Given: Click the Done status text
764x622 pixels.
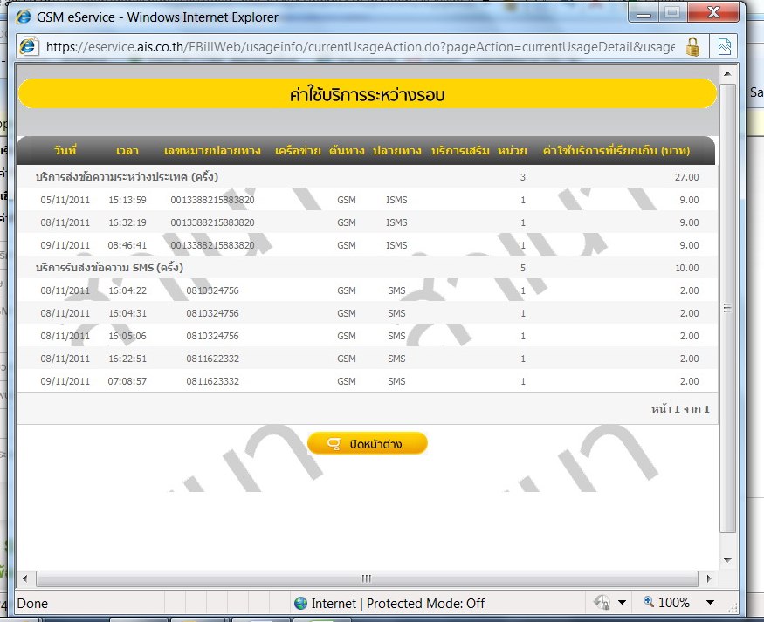Looking at the screenshot, I should pyautogui.click(x=32, y=604).
